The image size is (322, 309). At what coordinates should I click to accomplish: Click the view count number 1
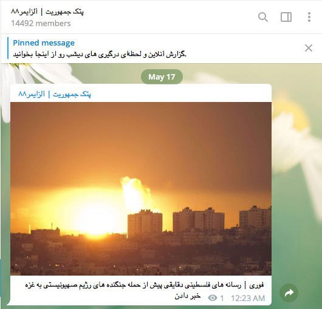222,298
